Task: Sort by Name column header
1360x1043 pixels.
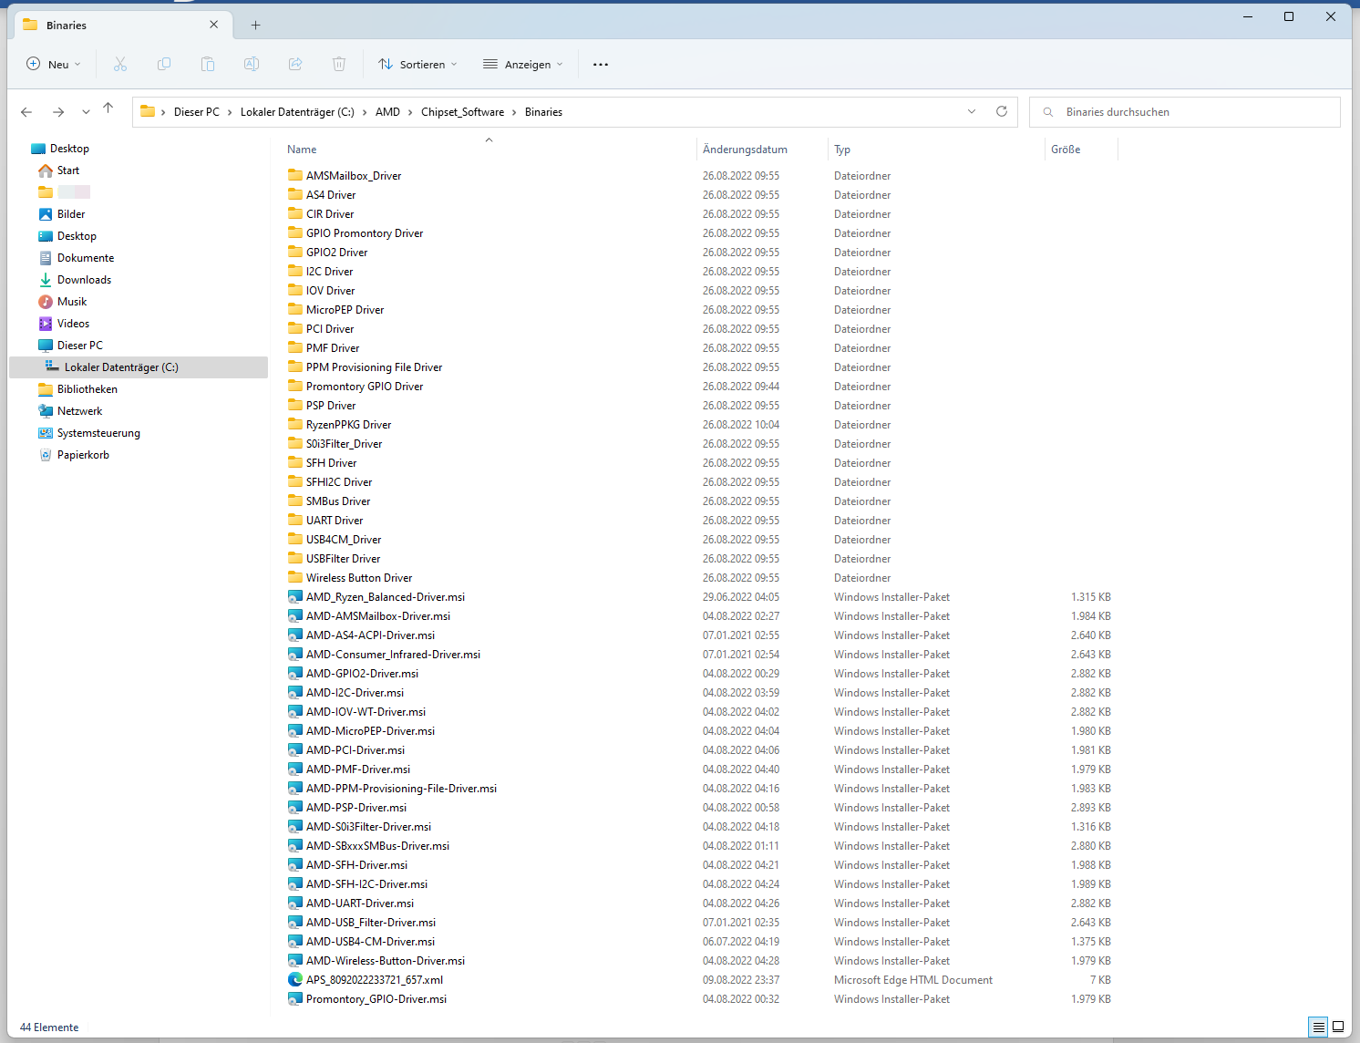Action: tap(302, 150)
